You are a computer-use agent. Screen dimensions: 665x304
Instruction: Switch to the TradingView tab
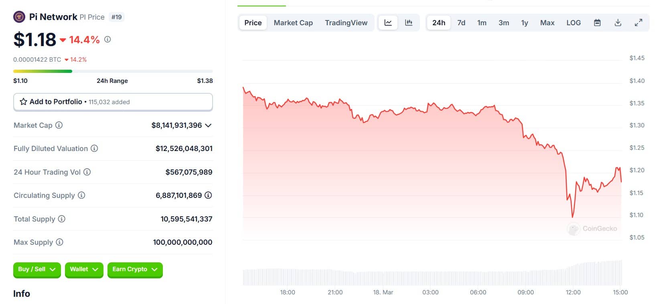[x=346, y=23]
